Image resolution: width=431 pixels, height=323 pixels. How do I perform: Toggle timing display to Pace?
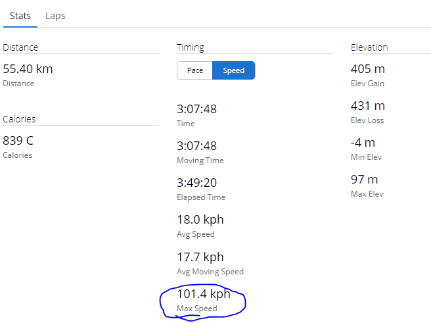[195, 70]
